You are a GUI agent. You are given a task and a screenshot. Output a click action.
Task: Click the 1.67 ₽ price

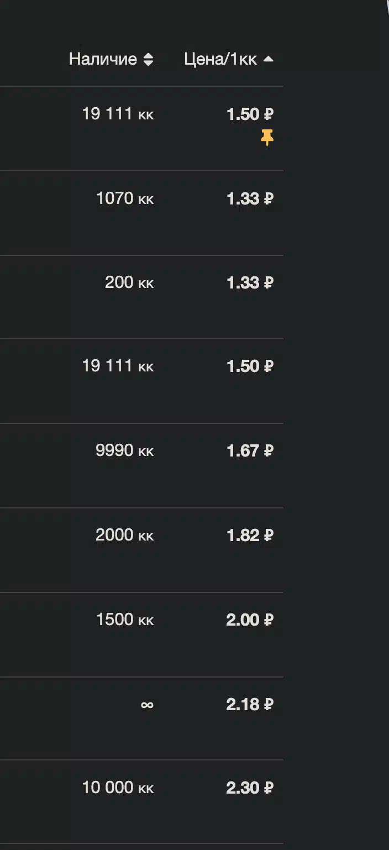click(x=250, y=451)
